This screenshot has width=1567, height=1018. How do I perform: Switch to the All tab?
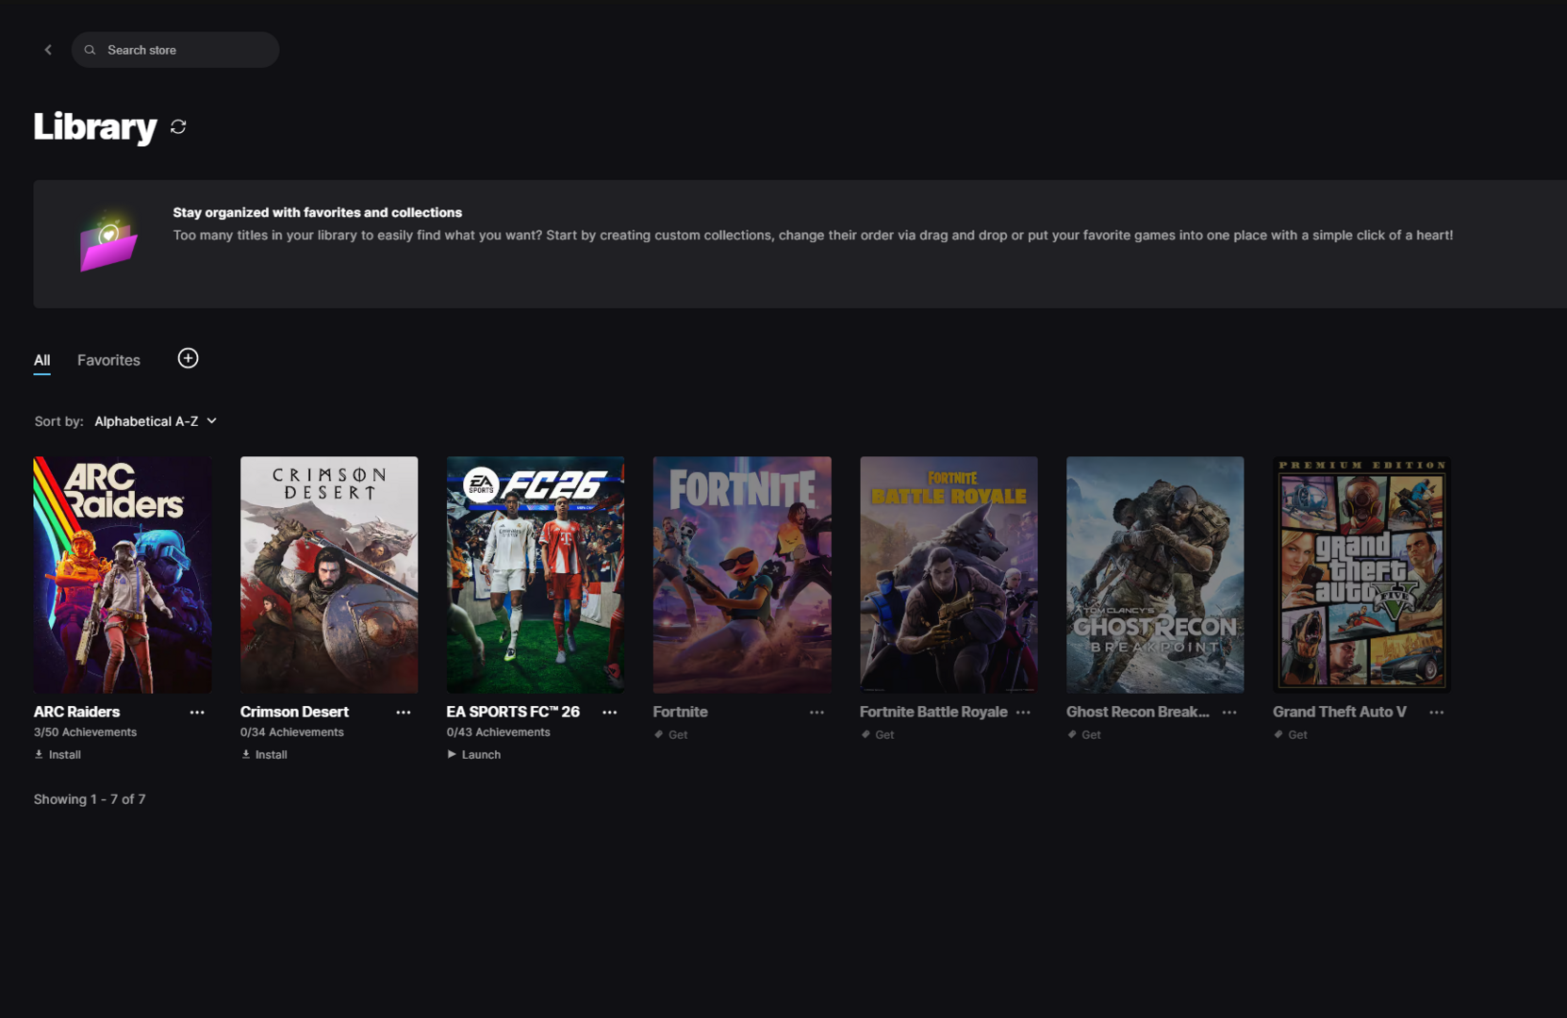pyautogui.click(x=42, y=360)
